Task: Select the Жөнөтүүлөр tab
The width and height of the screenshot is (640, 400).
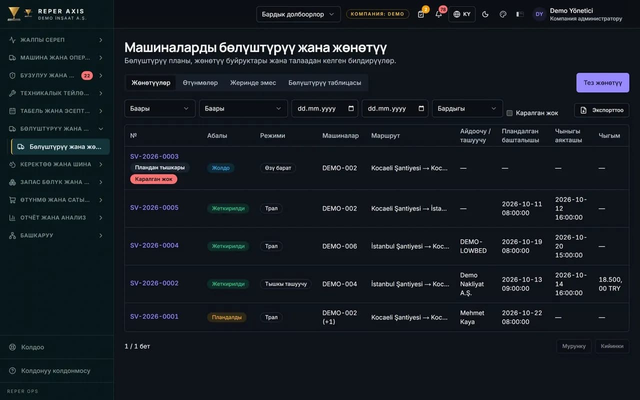Action: (x=151, y=82)
